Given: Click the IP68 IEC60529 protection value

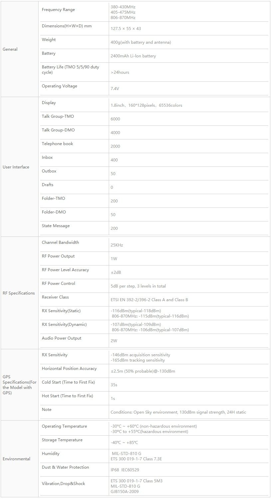Looking at the screenshot, I should (125, 470).
